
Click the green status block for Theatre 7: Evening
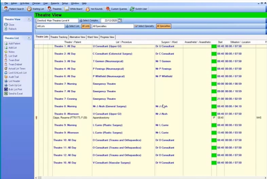214,99
